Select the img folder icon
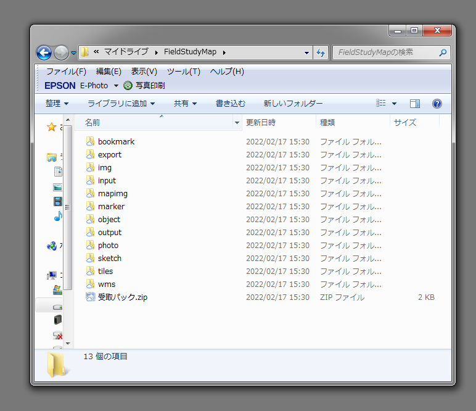This screenshot has height=411, width=476. click(90, 167)
